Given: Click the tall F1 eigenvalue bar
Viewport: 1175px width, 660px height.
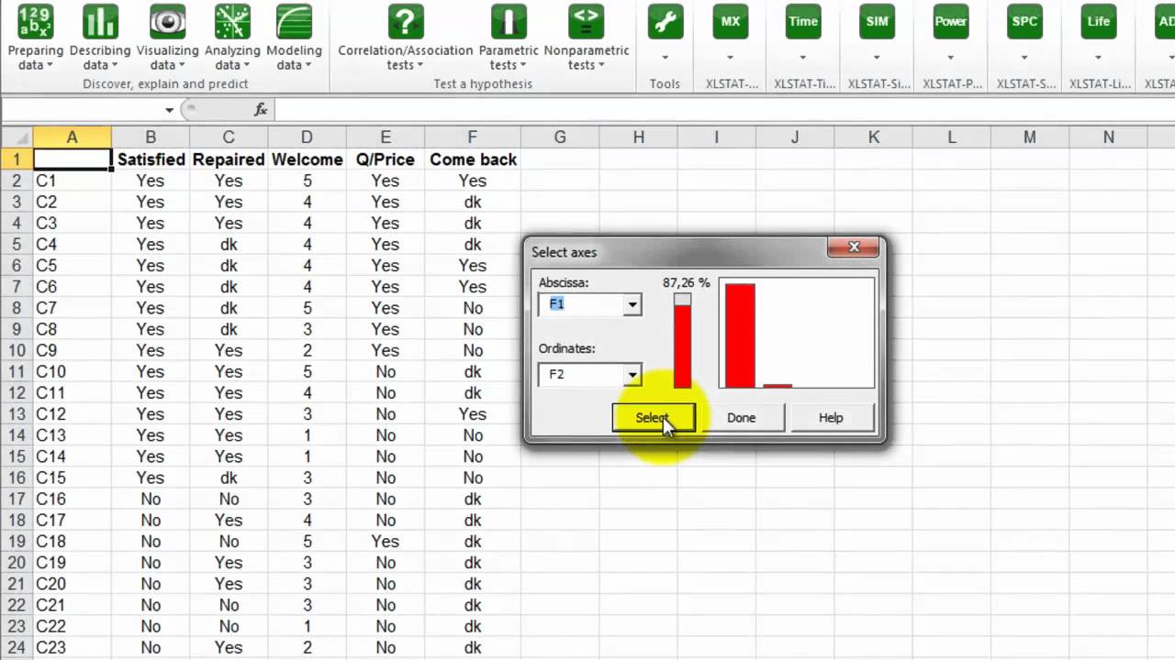Looking at the screenshot, I should (x=740, y=336).
